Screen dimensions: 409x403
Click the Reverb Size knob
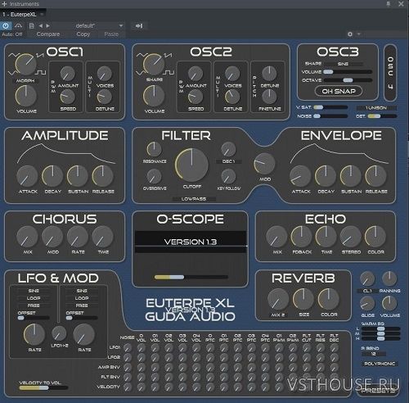pos(303,299)
